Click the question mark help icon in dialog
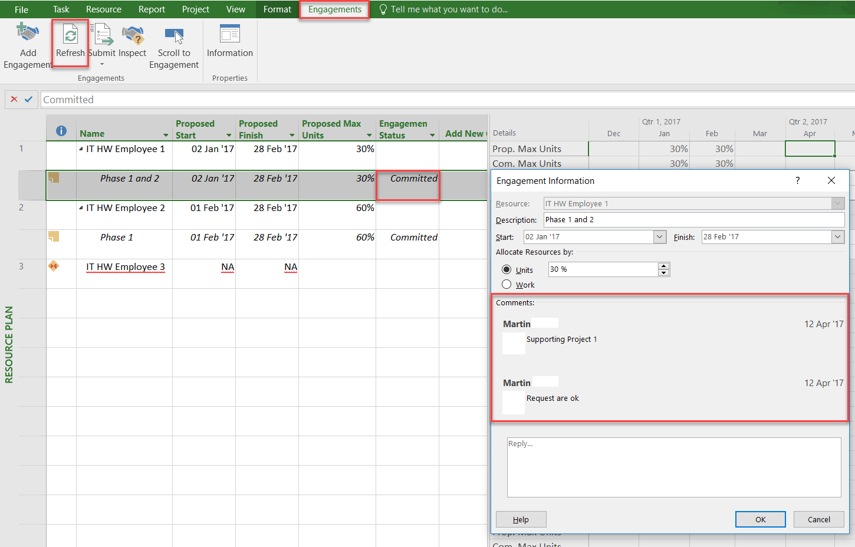The height and width of the screenshot is (547, 855). coord(797,181)
